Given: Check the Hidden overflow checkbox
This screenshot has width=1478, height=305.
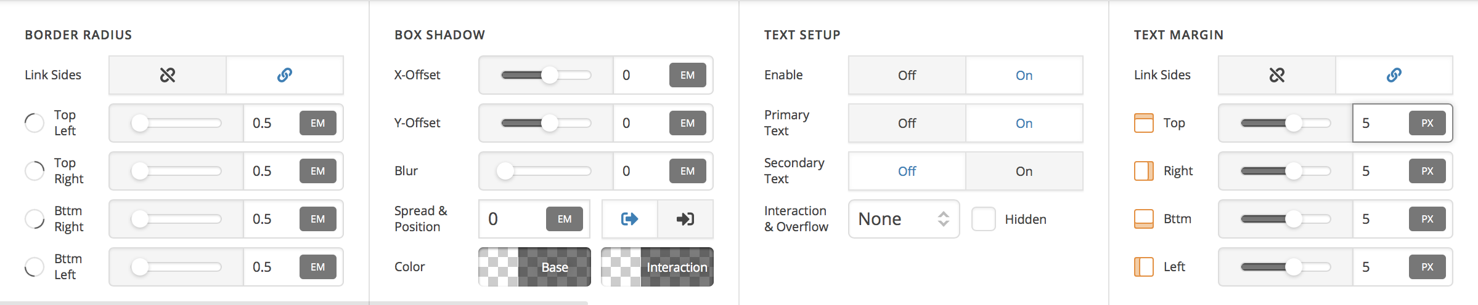Looking at the screenshot, I should [984, 219].
